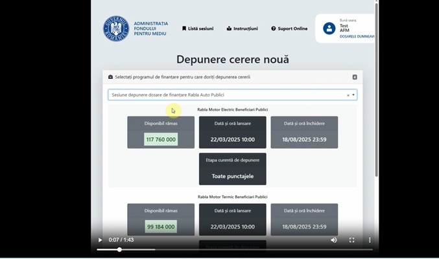Click the Toate punctajele stage card

(232, 169)
